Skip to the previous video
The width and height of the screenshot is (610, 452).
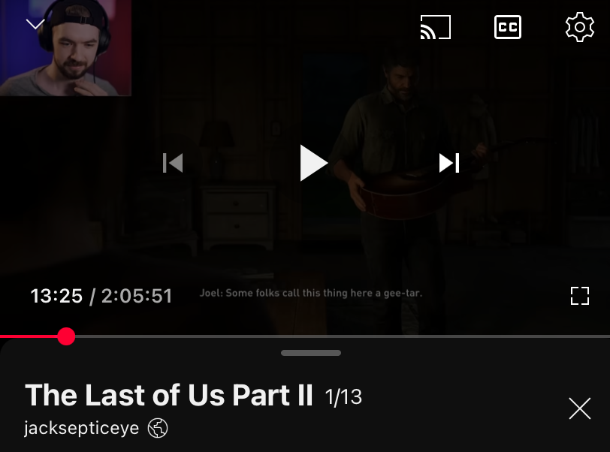click(x=173, y=163)
